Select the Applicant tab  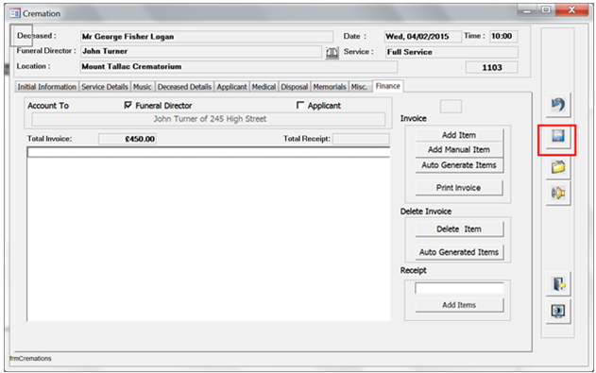point(231,87)
